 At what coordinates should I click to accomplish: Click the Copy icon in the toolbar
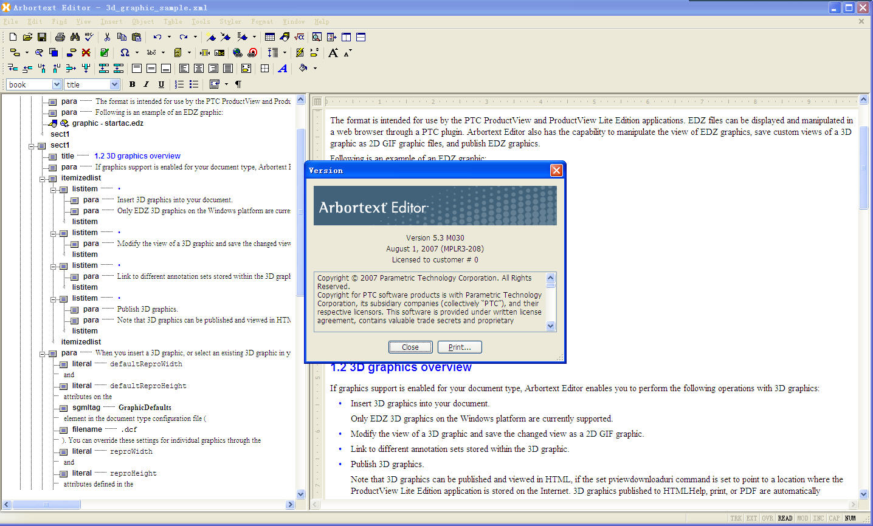click(122, 37)
